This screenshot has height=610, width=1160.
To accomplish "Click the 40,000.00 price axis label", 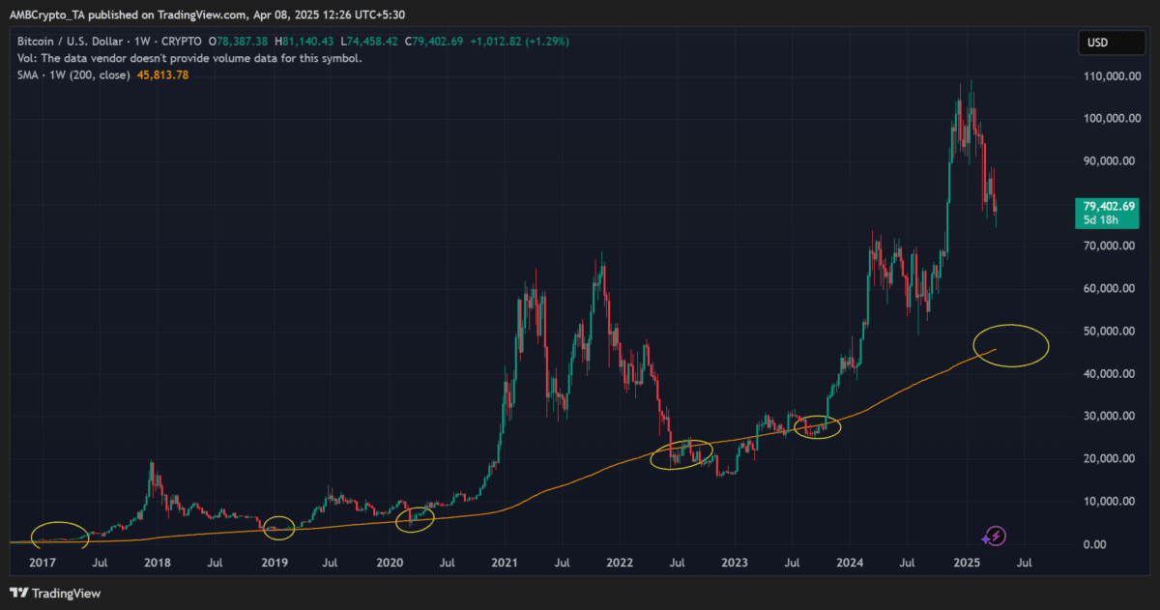I will [1108, 373].
